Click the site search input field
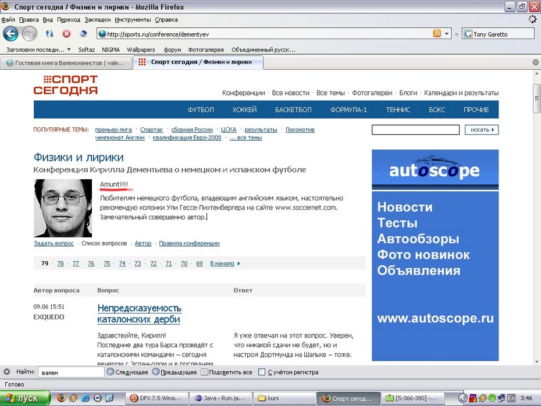Viewport: 541px width, 406px height. pyautogui.click(x=415, y=130)
